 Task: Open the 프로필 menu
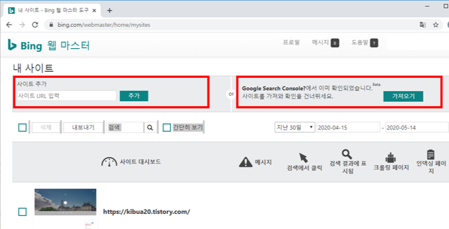coord(291,42)
